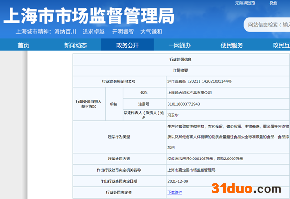This screenshot has width=290, height=199.
Task: Click the penalty decision date 2021-12-09
Action: 177,181
